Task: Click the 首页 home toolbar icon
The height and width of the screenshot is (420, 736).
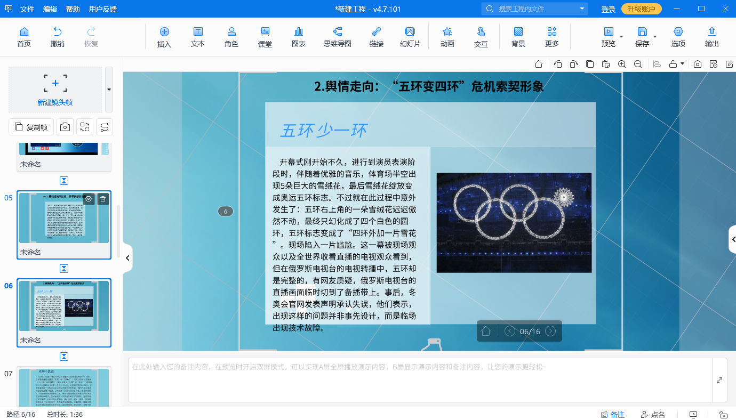Action: point(24,37)
